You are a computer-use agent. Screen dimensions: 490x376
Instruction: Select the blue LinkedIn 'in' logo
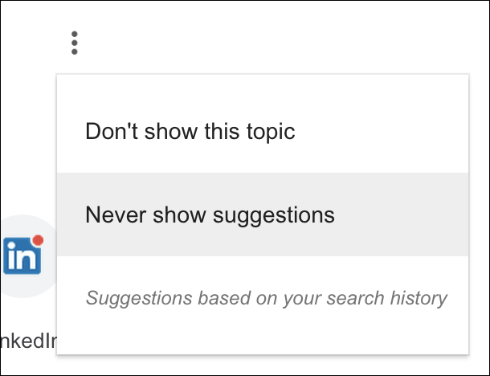22,255
